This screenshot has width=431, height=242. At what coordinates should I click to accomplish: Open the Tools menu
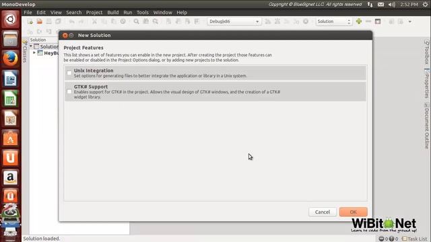pos(143,12)
